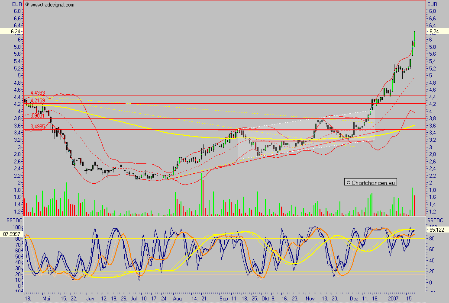Image resolution: width=449 pixels, height=303 pixels.
Task: Click Okt on the date axis
Action: tap(265, 299)
